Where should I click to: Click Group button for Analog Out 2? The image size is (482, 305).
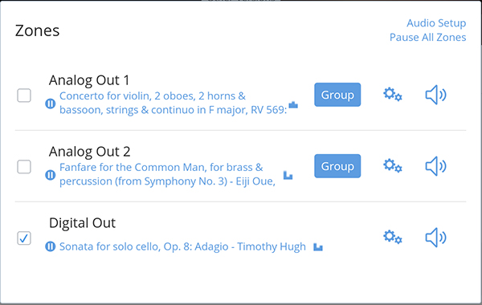pyautogui.click(x=337, y=166)
